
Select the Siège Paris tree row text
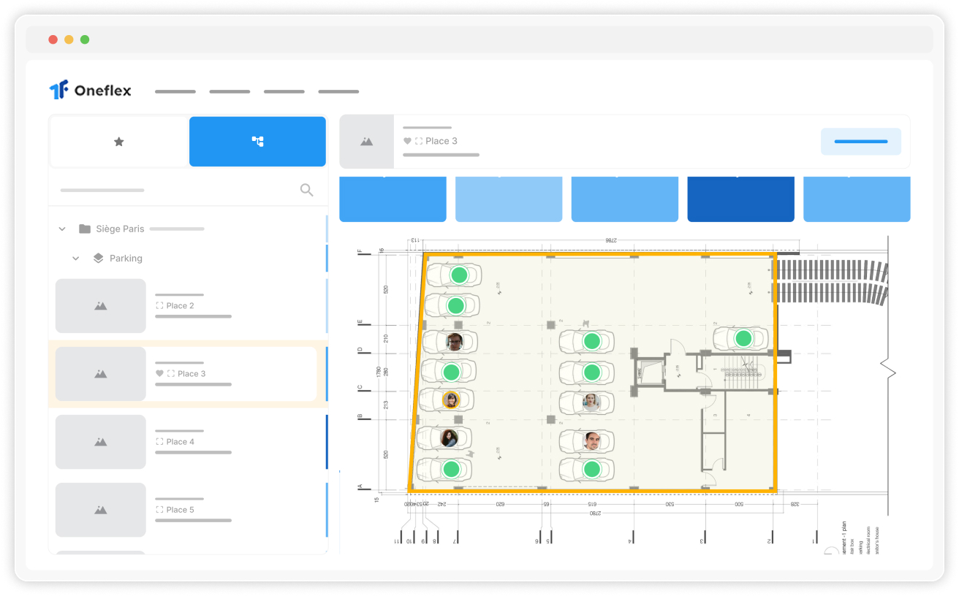120,229
